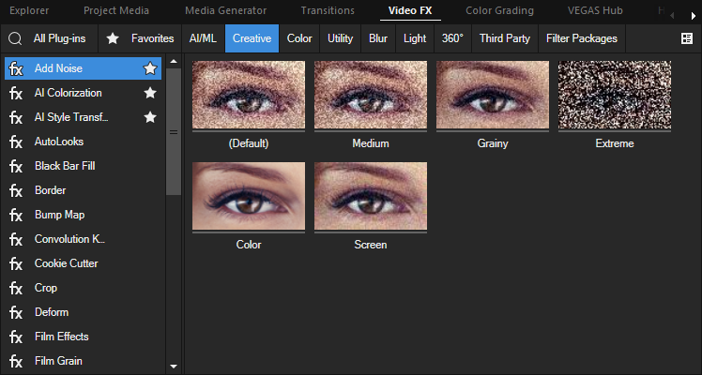This screenshot has width=702, height=375.
Task: Select the Extreme noise preset thumbnail
Action: click(x=614, y=97)
